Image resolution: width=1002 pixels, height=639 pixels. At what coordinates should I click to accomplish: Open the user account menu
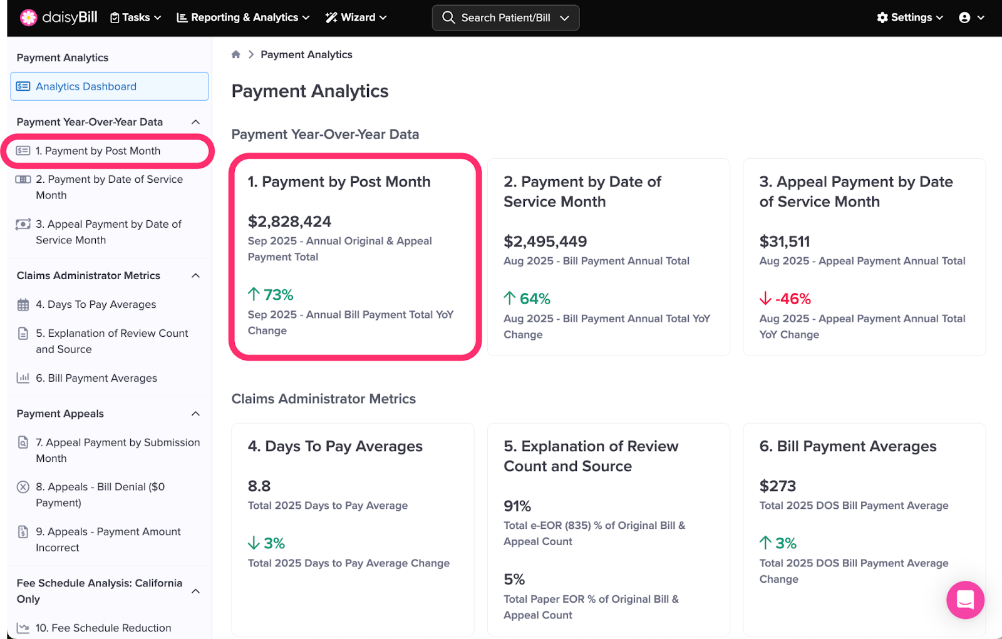click(x=971, y=18)
